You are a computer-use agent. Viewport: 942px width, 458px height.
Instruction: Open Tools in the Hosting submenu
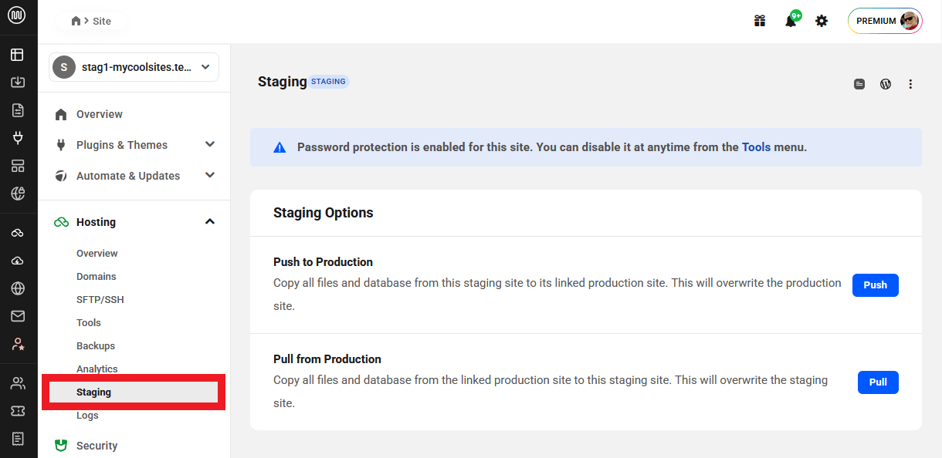pyautogui.click(x=89, y=322)
